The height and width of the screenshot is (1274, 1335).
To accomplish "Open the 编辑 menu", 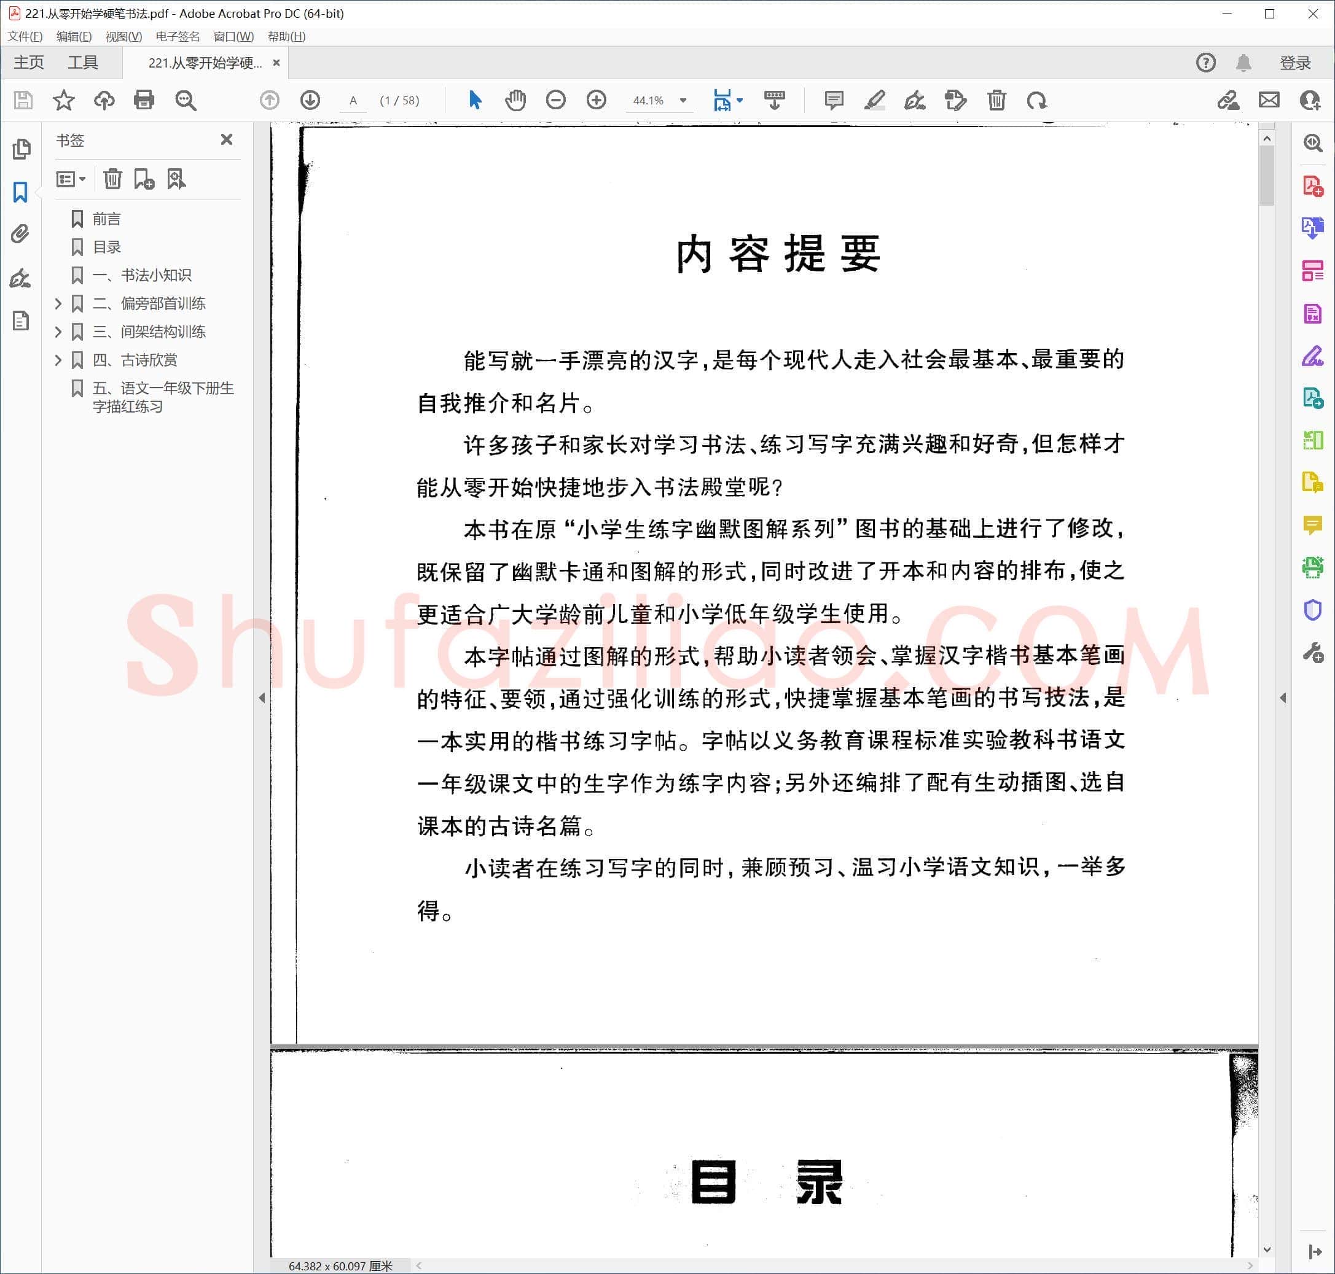I will [x=74, y=37].
